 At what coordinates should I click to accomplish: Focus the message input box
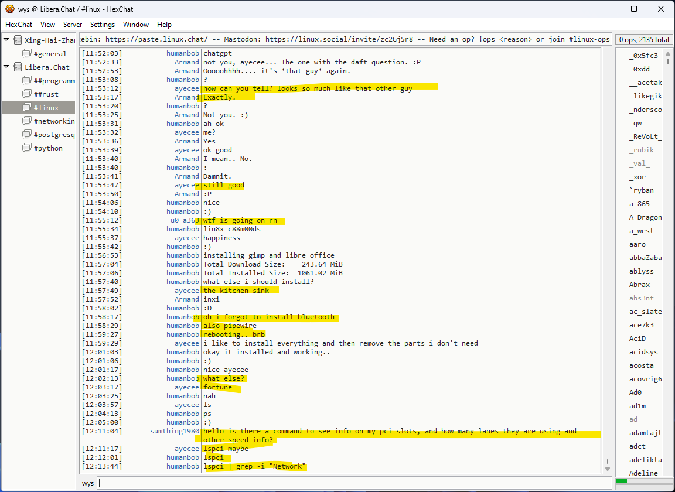point(352,483)
